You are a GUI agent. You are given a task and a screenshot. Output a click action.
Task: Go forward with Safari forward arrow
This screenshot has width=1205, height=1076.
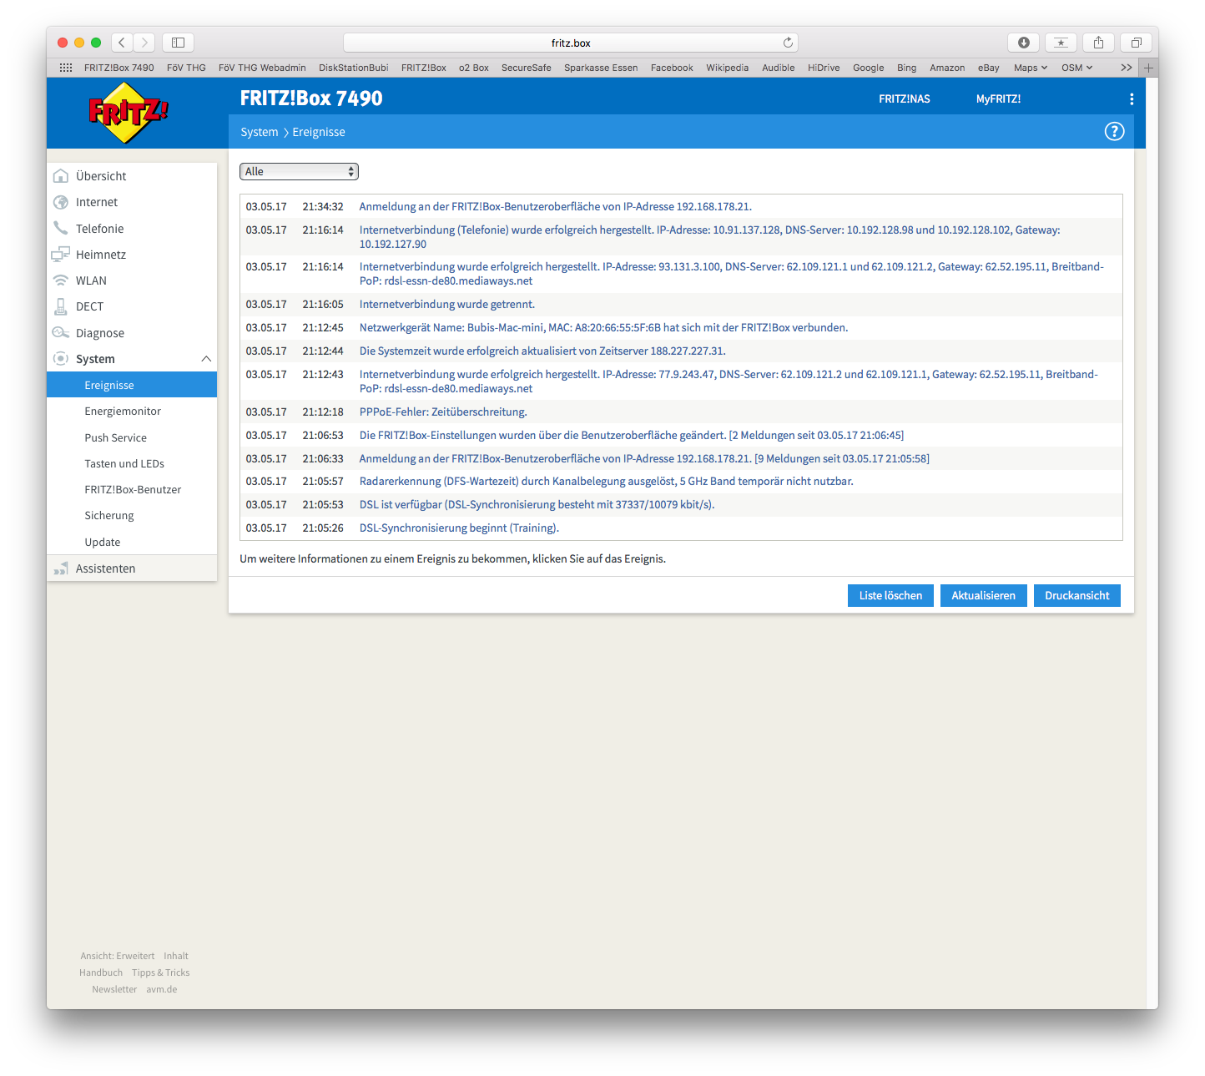[x=144, y=43]
